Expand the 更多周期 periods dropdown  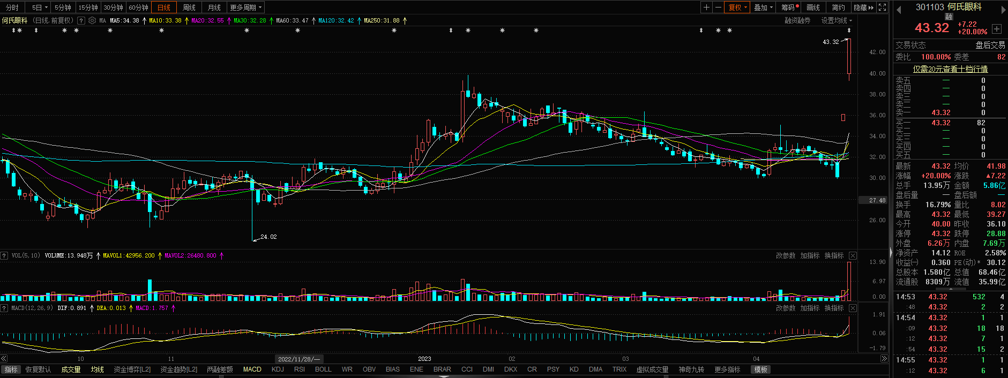[245, 7]
